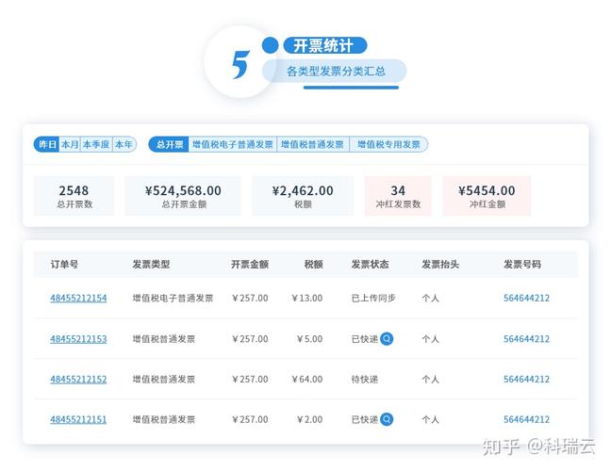This screenshot has height=471, width=611.
Task: Click the 开票金额 column header
Action: pyautogui.click(x=250, y=265)
